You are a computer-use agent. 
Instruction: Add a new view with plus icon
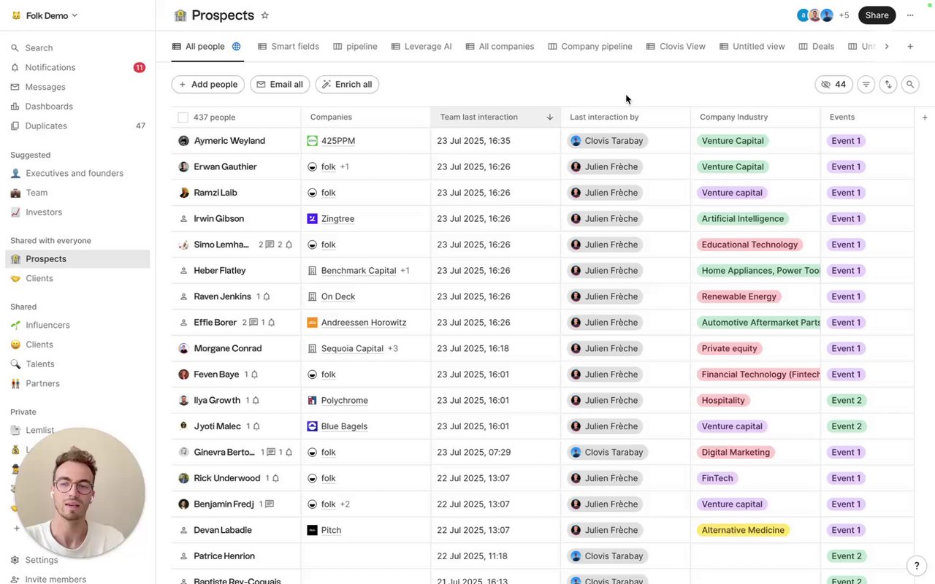tap(910, 47)
